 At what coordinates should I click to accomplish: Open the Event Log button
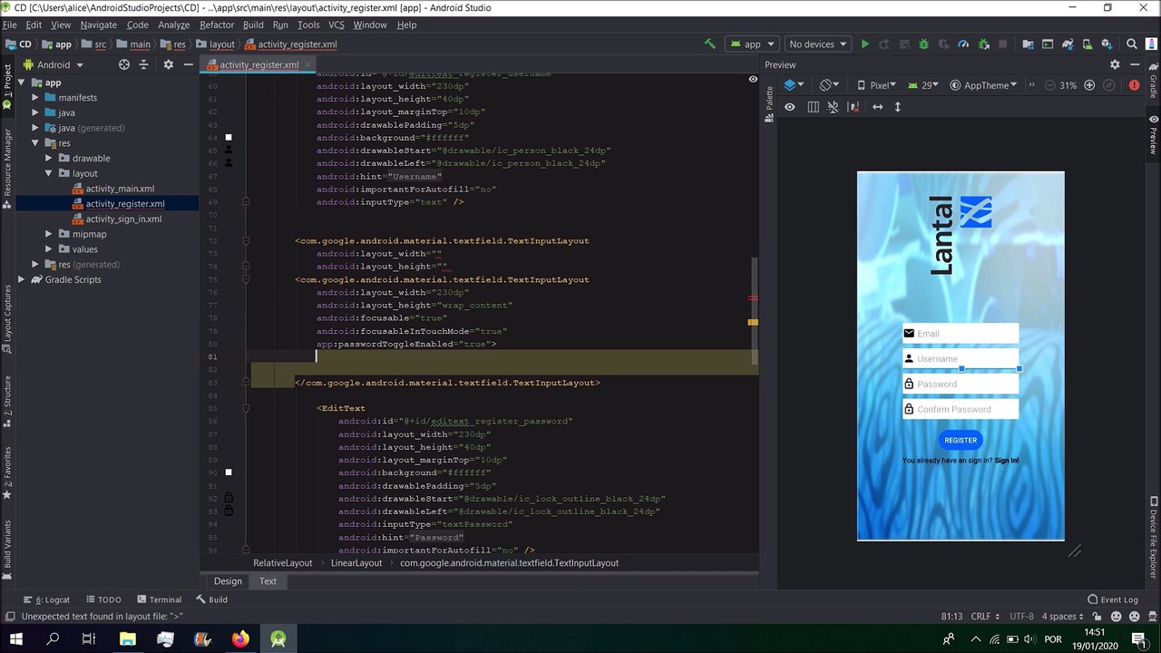pos(1112,599)
